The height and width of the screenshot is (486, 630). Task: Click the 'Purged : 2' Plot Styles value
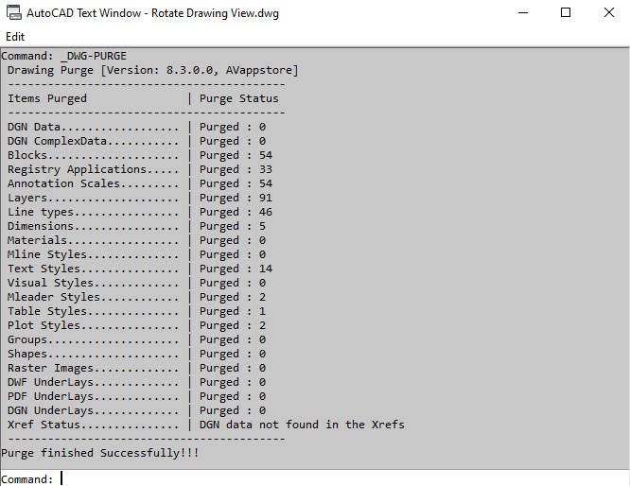(233, 325)
